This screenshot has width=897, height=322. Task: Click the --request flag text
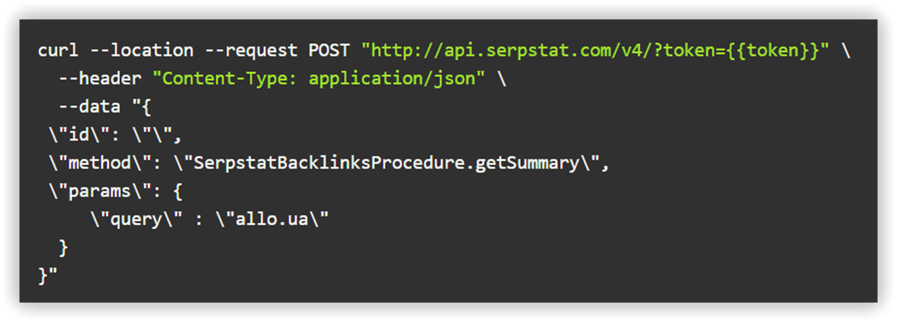click(251, 51)
